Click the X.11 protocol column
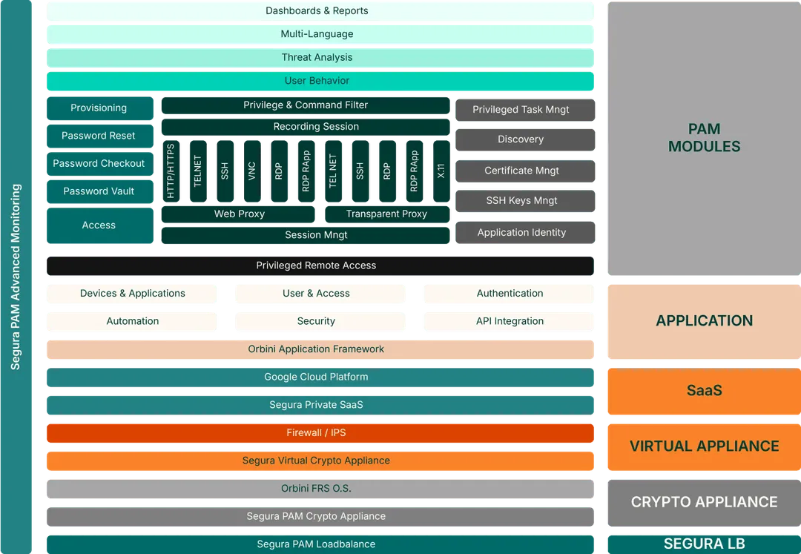Image resolution: width=801 pixels, height=554 pixels. pos(441,171)
